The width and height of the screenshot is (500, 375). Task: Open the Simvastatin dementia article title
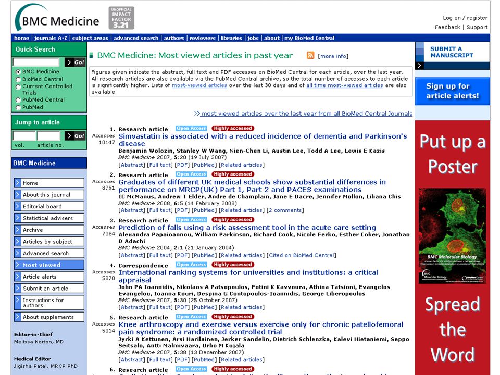pos(262,140)
